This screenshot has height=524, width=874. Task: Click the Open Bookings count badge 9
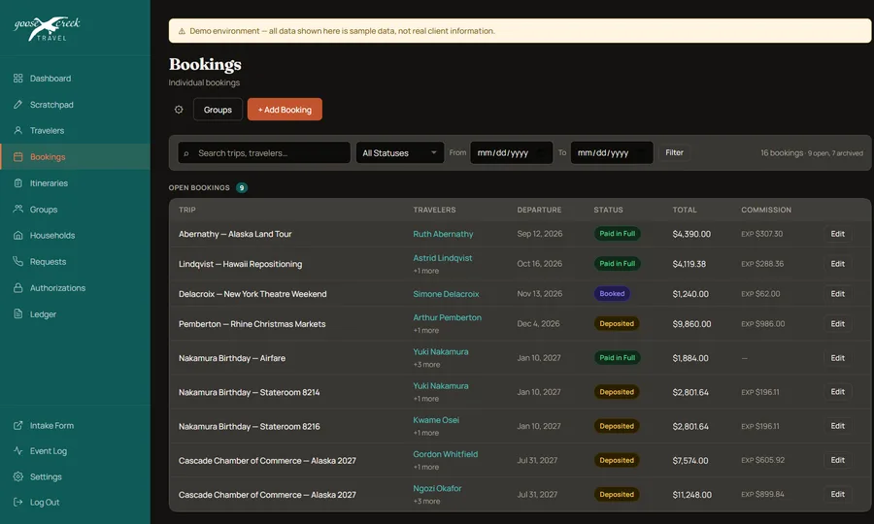point(242,187)
